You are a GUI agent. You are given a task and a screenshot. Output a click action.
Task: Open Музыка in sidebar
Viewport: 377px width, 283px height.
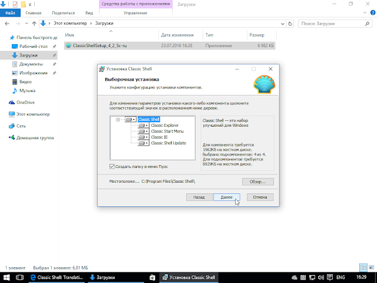[24, 90]
